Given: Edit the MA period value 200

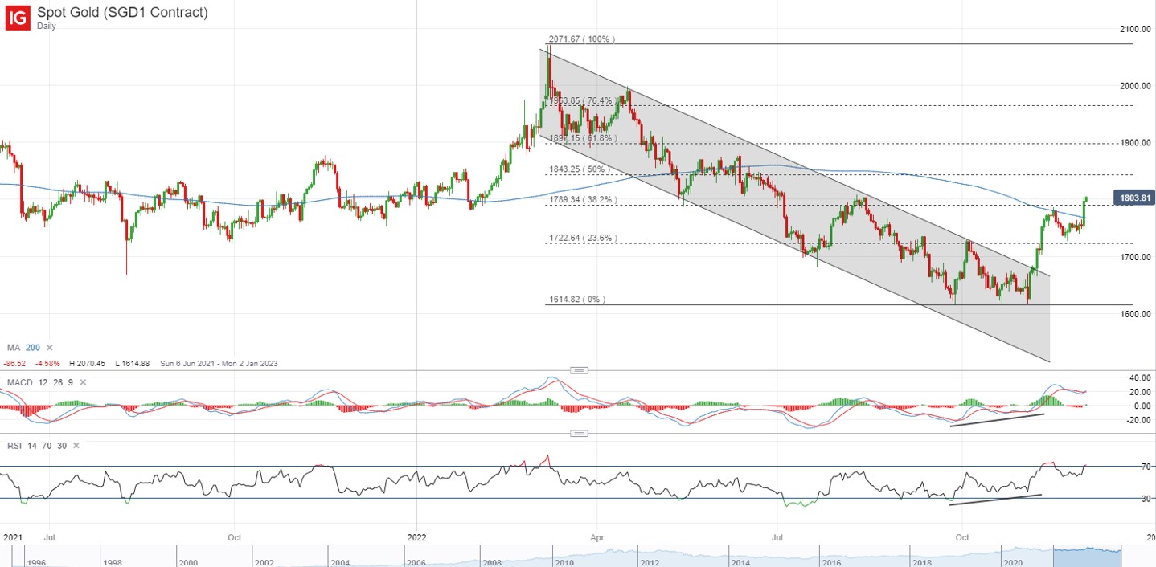Looking at the screenshot, I should click(x=32, y=348).
